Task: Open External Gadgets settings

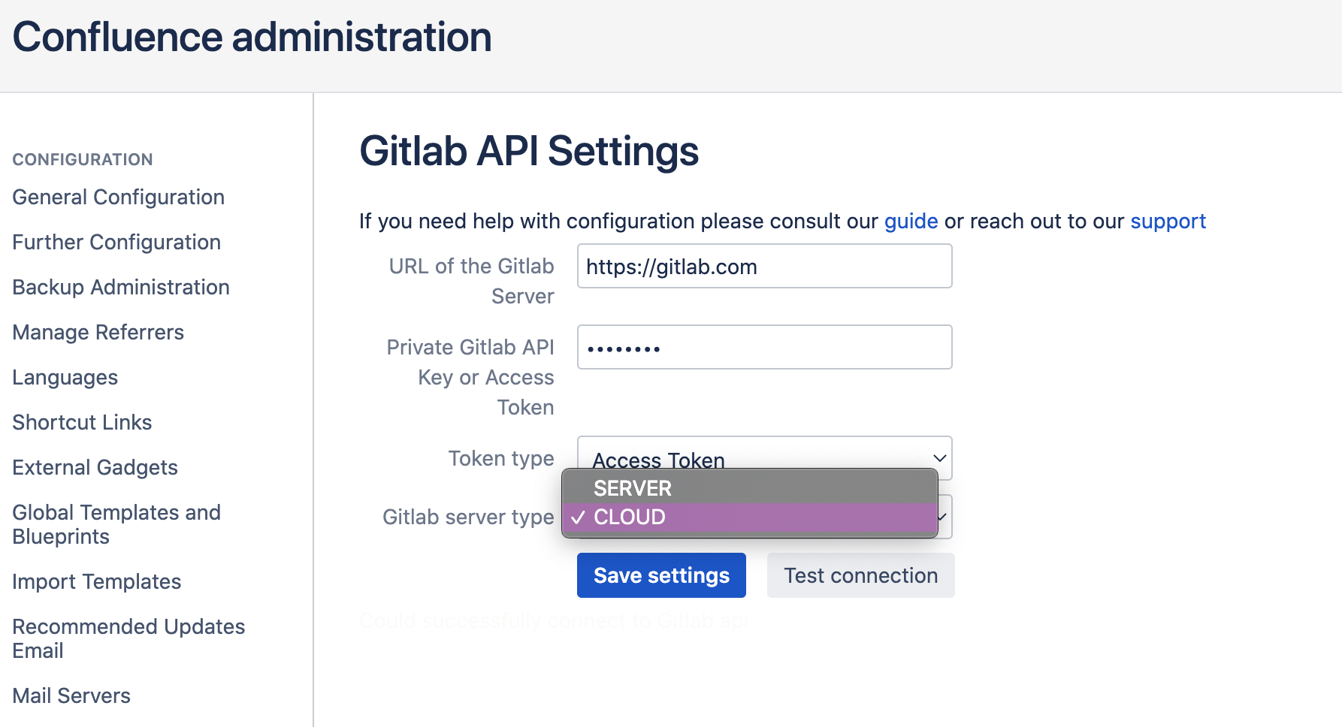Action: pyautogui.click(x=95, y=467)
